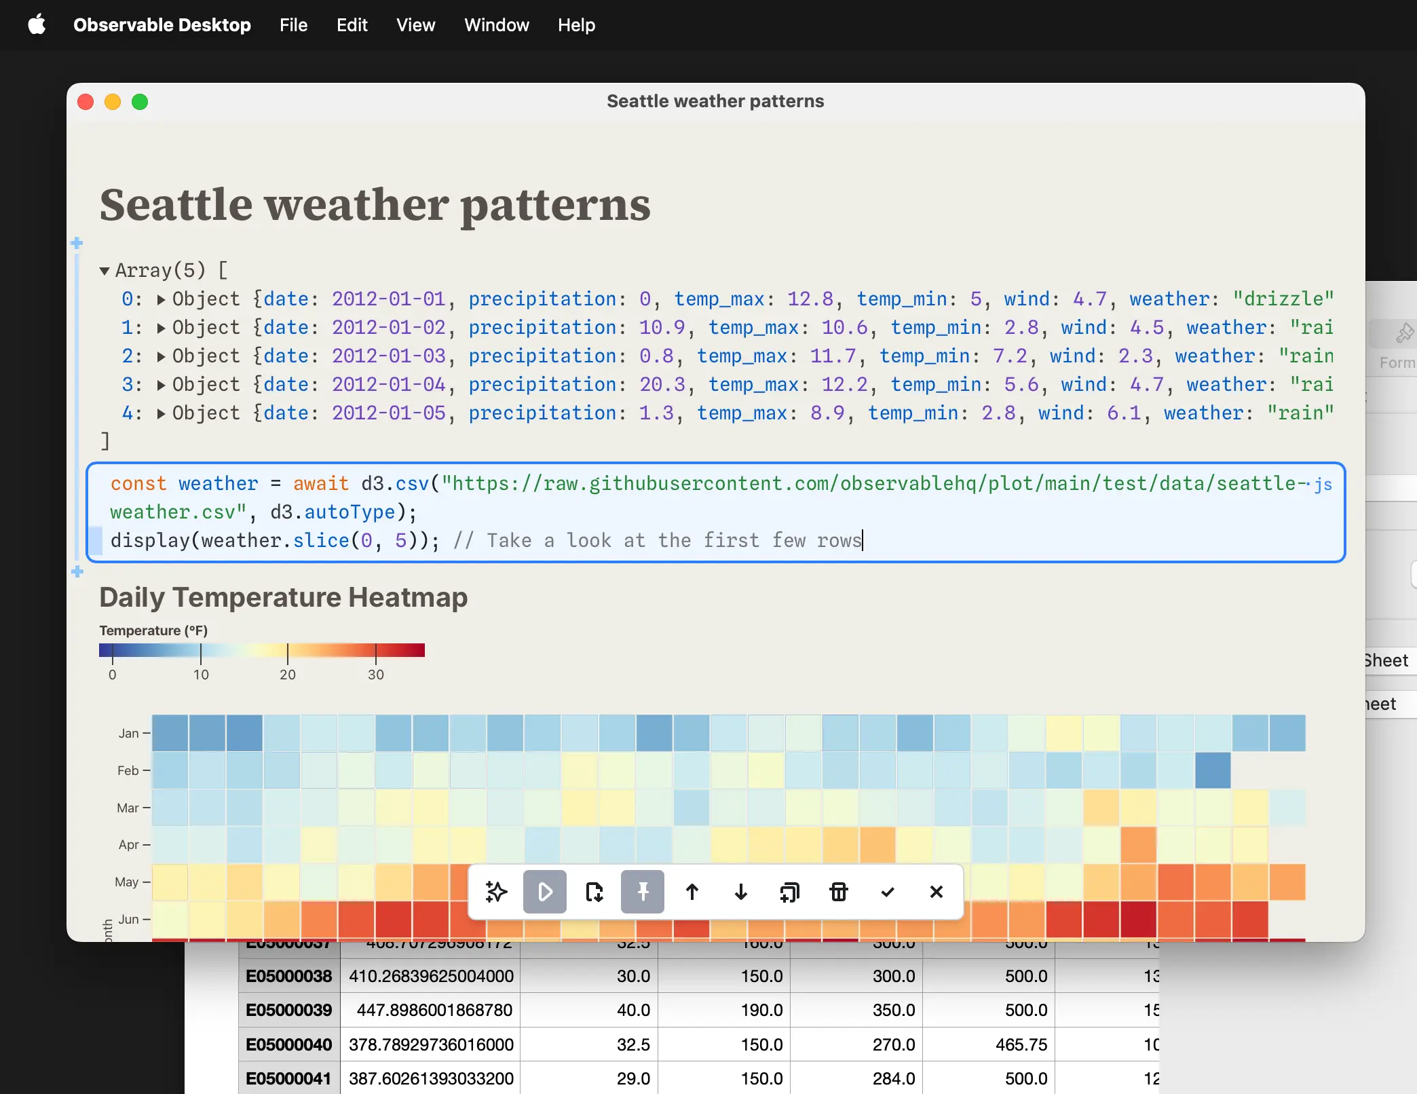
Task: Collapse the Array(5) output
Action: coord(105,271)
